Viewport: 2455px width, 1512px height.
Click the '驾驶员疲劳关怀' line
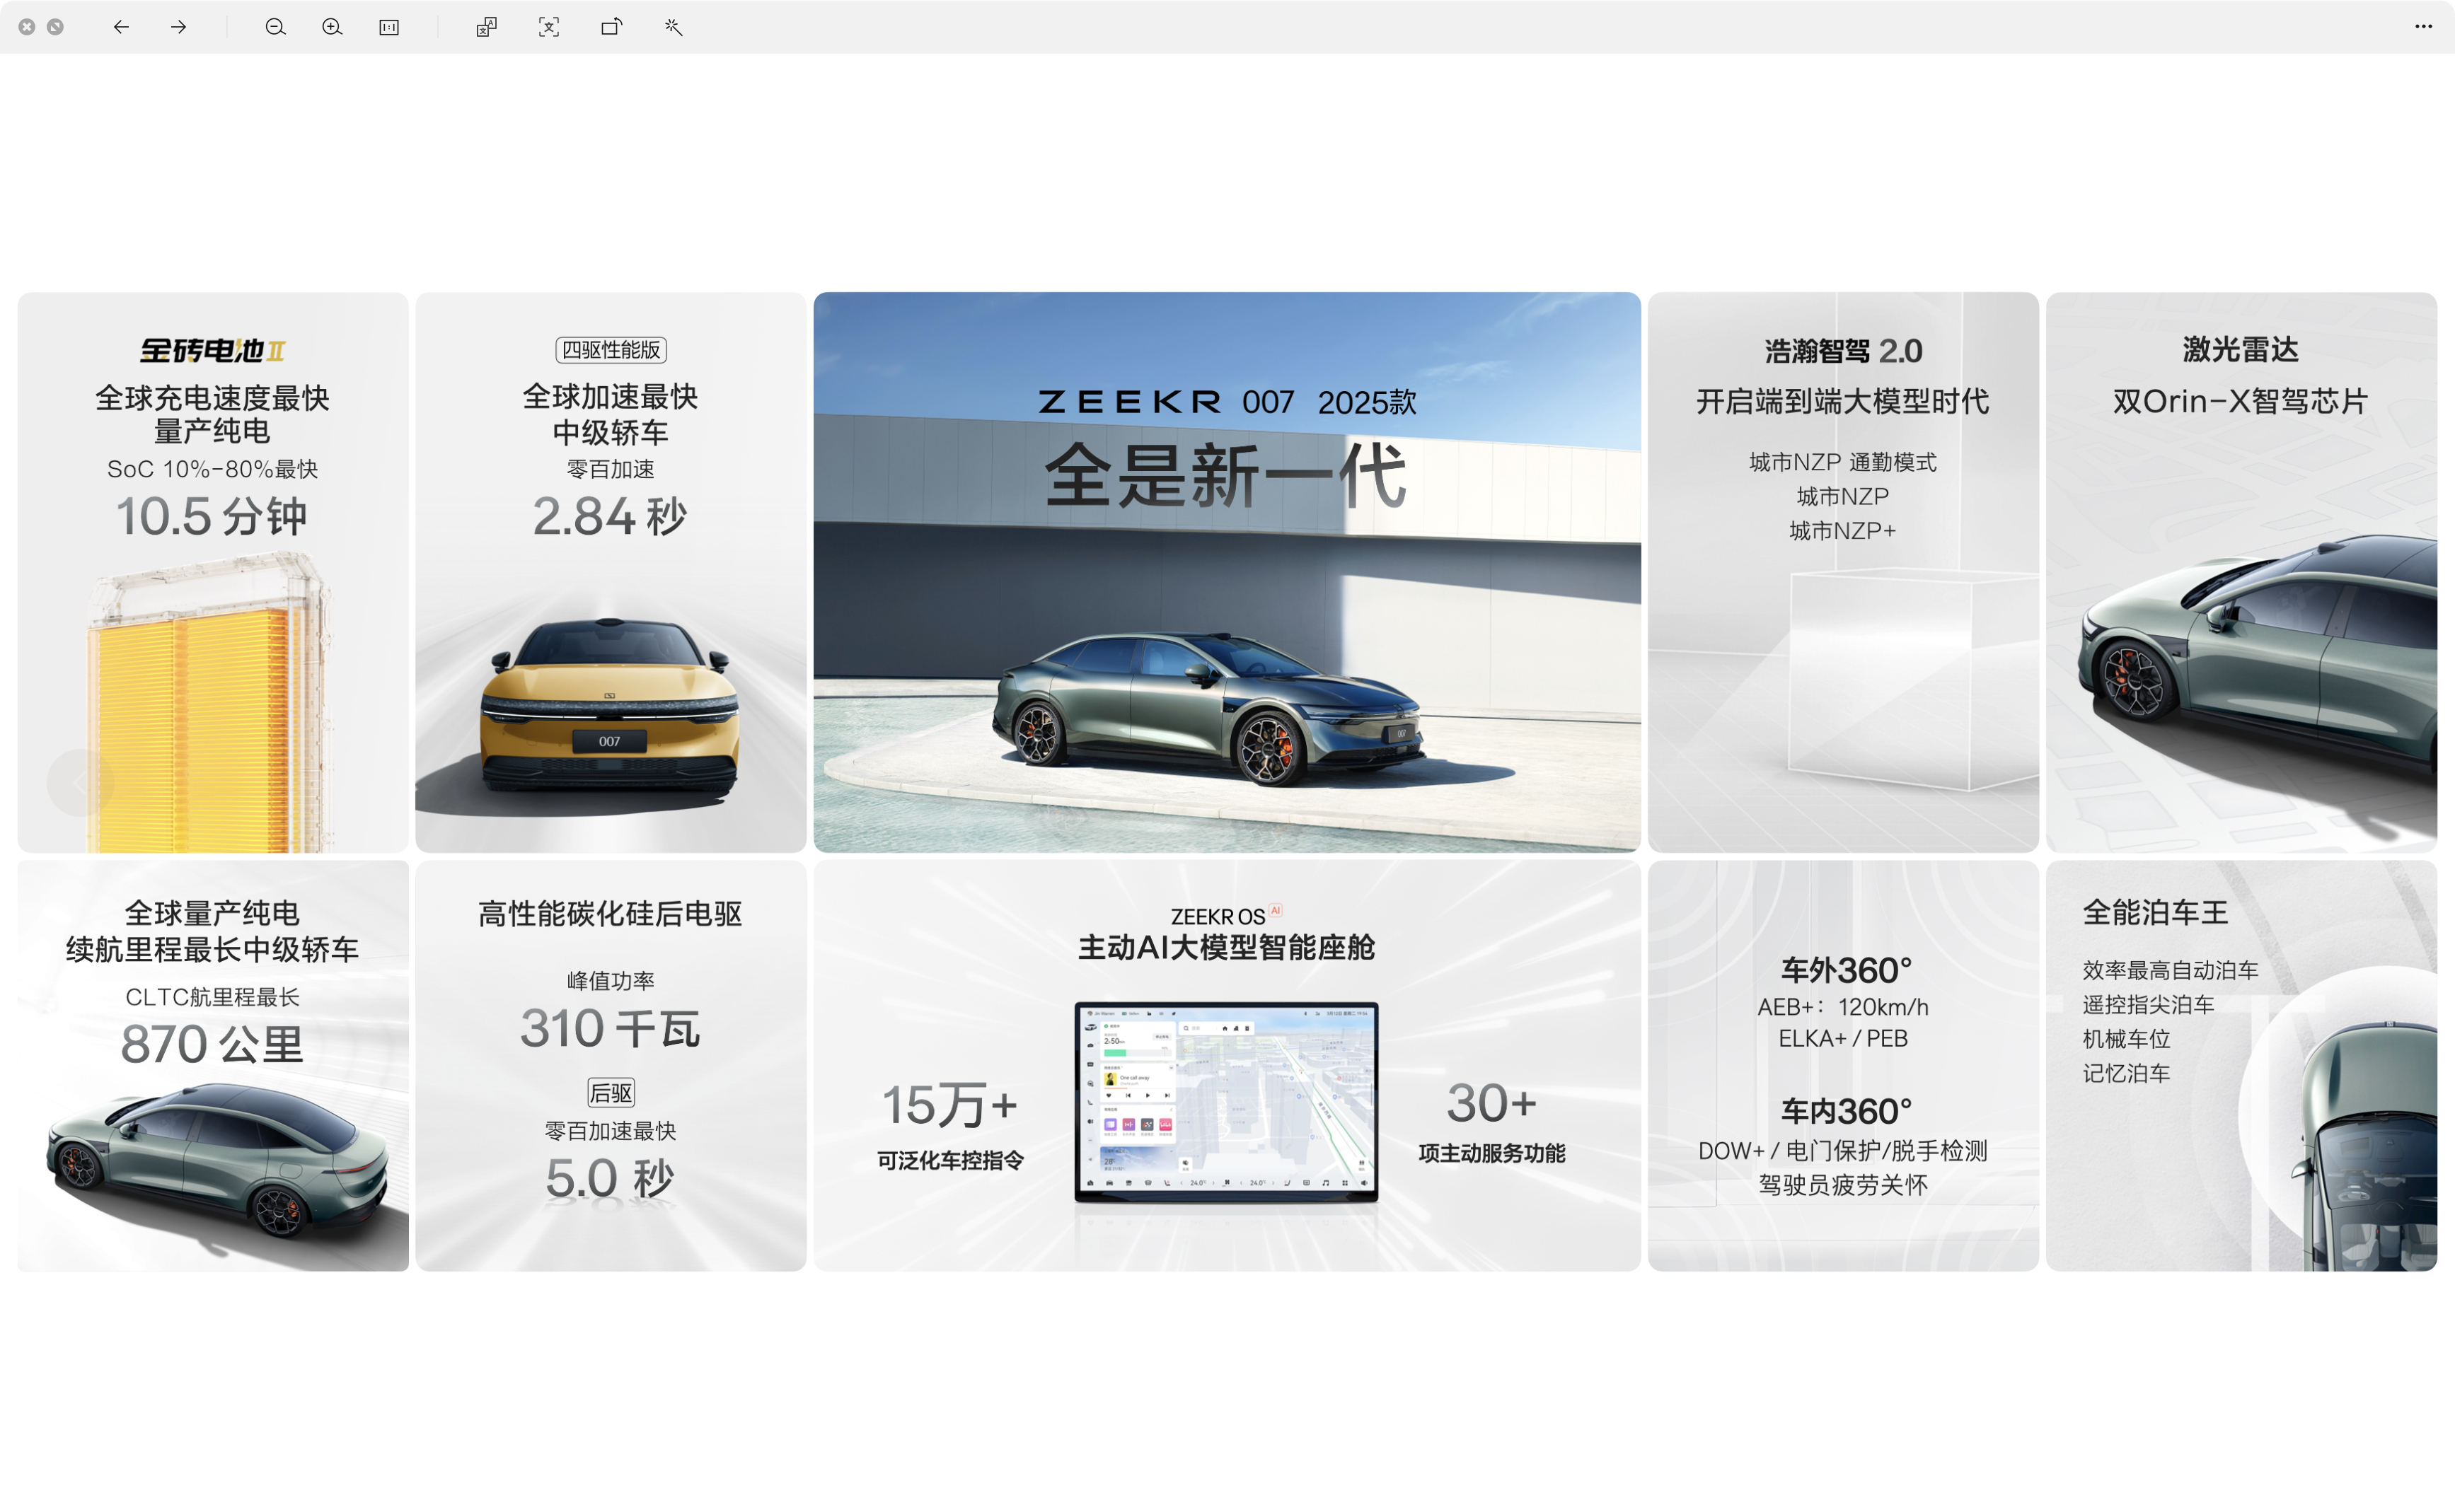pos(1843,1185)
